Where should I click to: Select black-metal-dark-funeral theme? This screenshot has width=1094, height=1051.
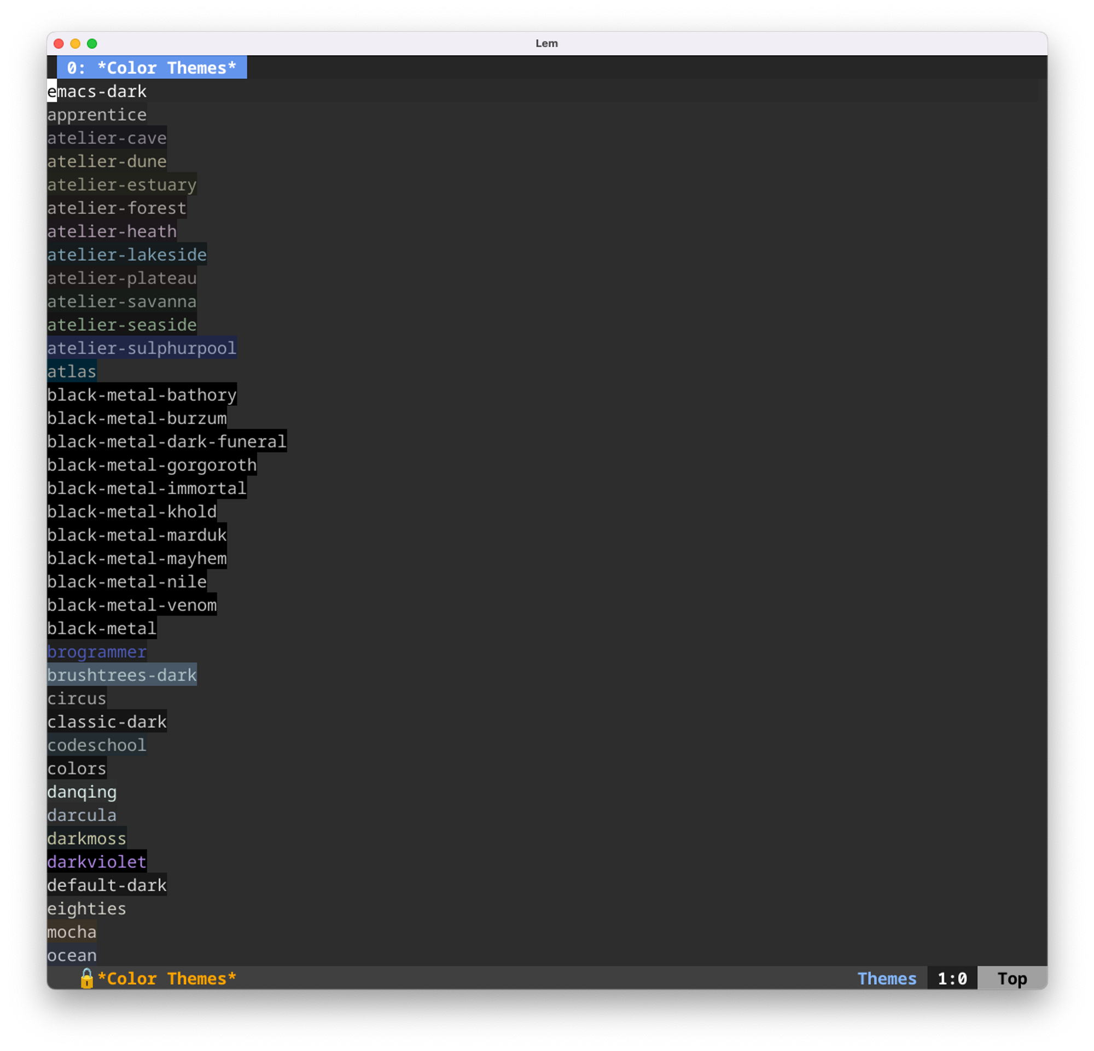pyautogui.click(x=166, y=442)
